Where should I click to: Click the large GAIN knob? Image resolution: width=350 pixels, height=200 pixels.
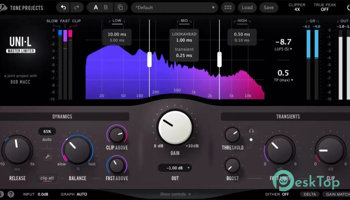[x=175, y=127]
